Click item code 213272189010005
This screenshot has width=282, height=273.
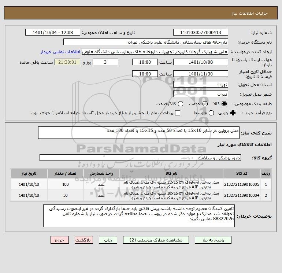tap(242, 184)
